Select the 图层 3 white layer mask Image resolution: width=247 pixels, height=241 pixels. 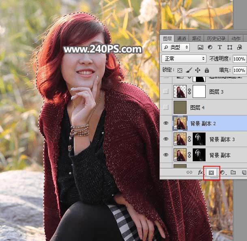click(199, 91)
